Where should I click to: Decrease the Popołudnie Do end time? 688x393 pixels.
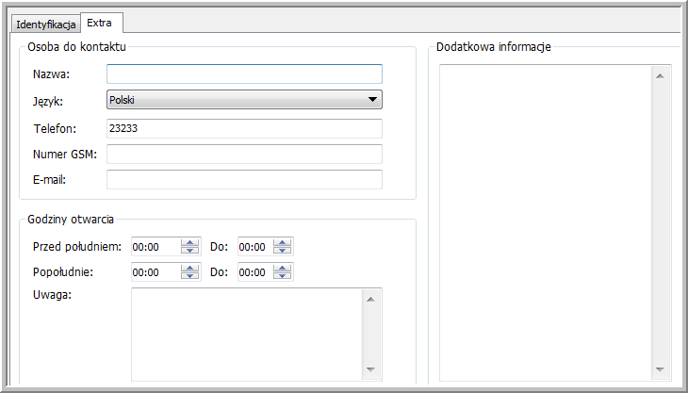pyautogui.click(x=283, y=276)
